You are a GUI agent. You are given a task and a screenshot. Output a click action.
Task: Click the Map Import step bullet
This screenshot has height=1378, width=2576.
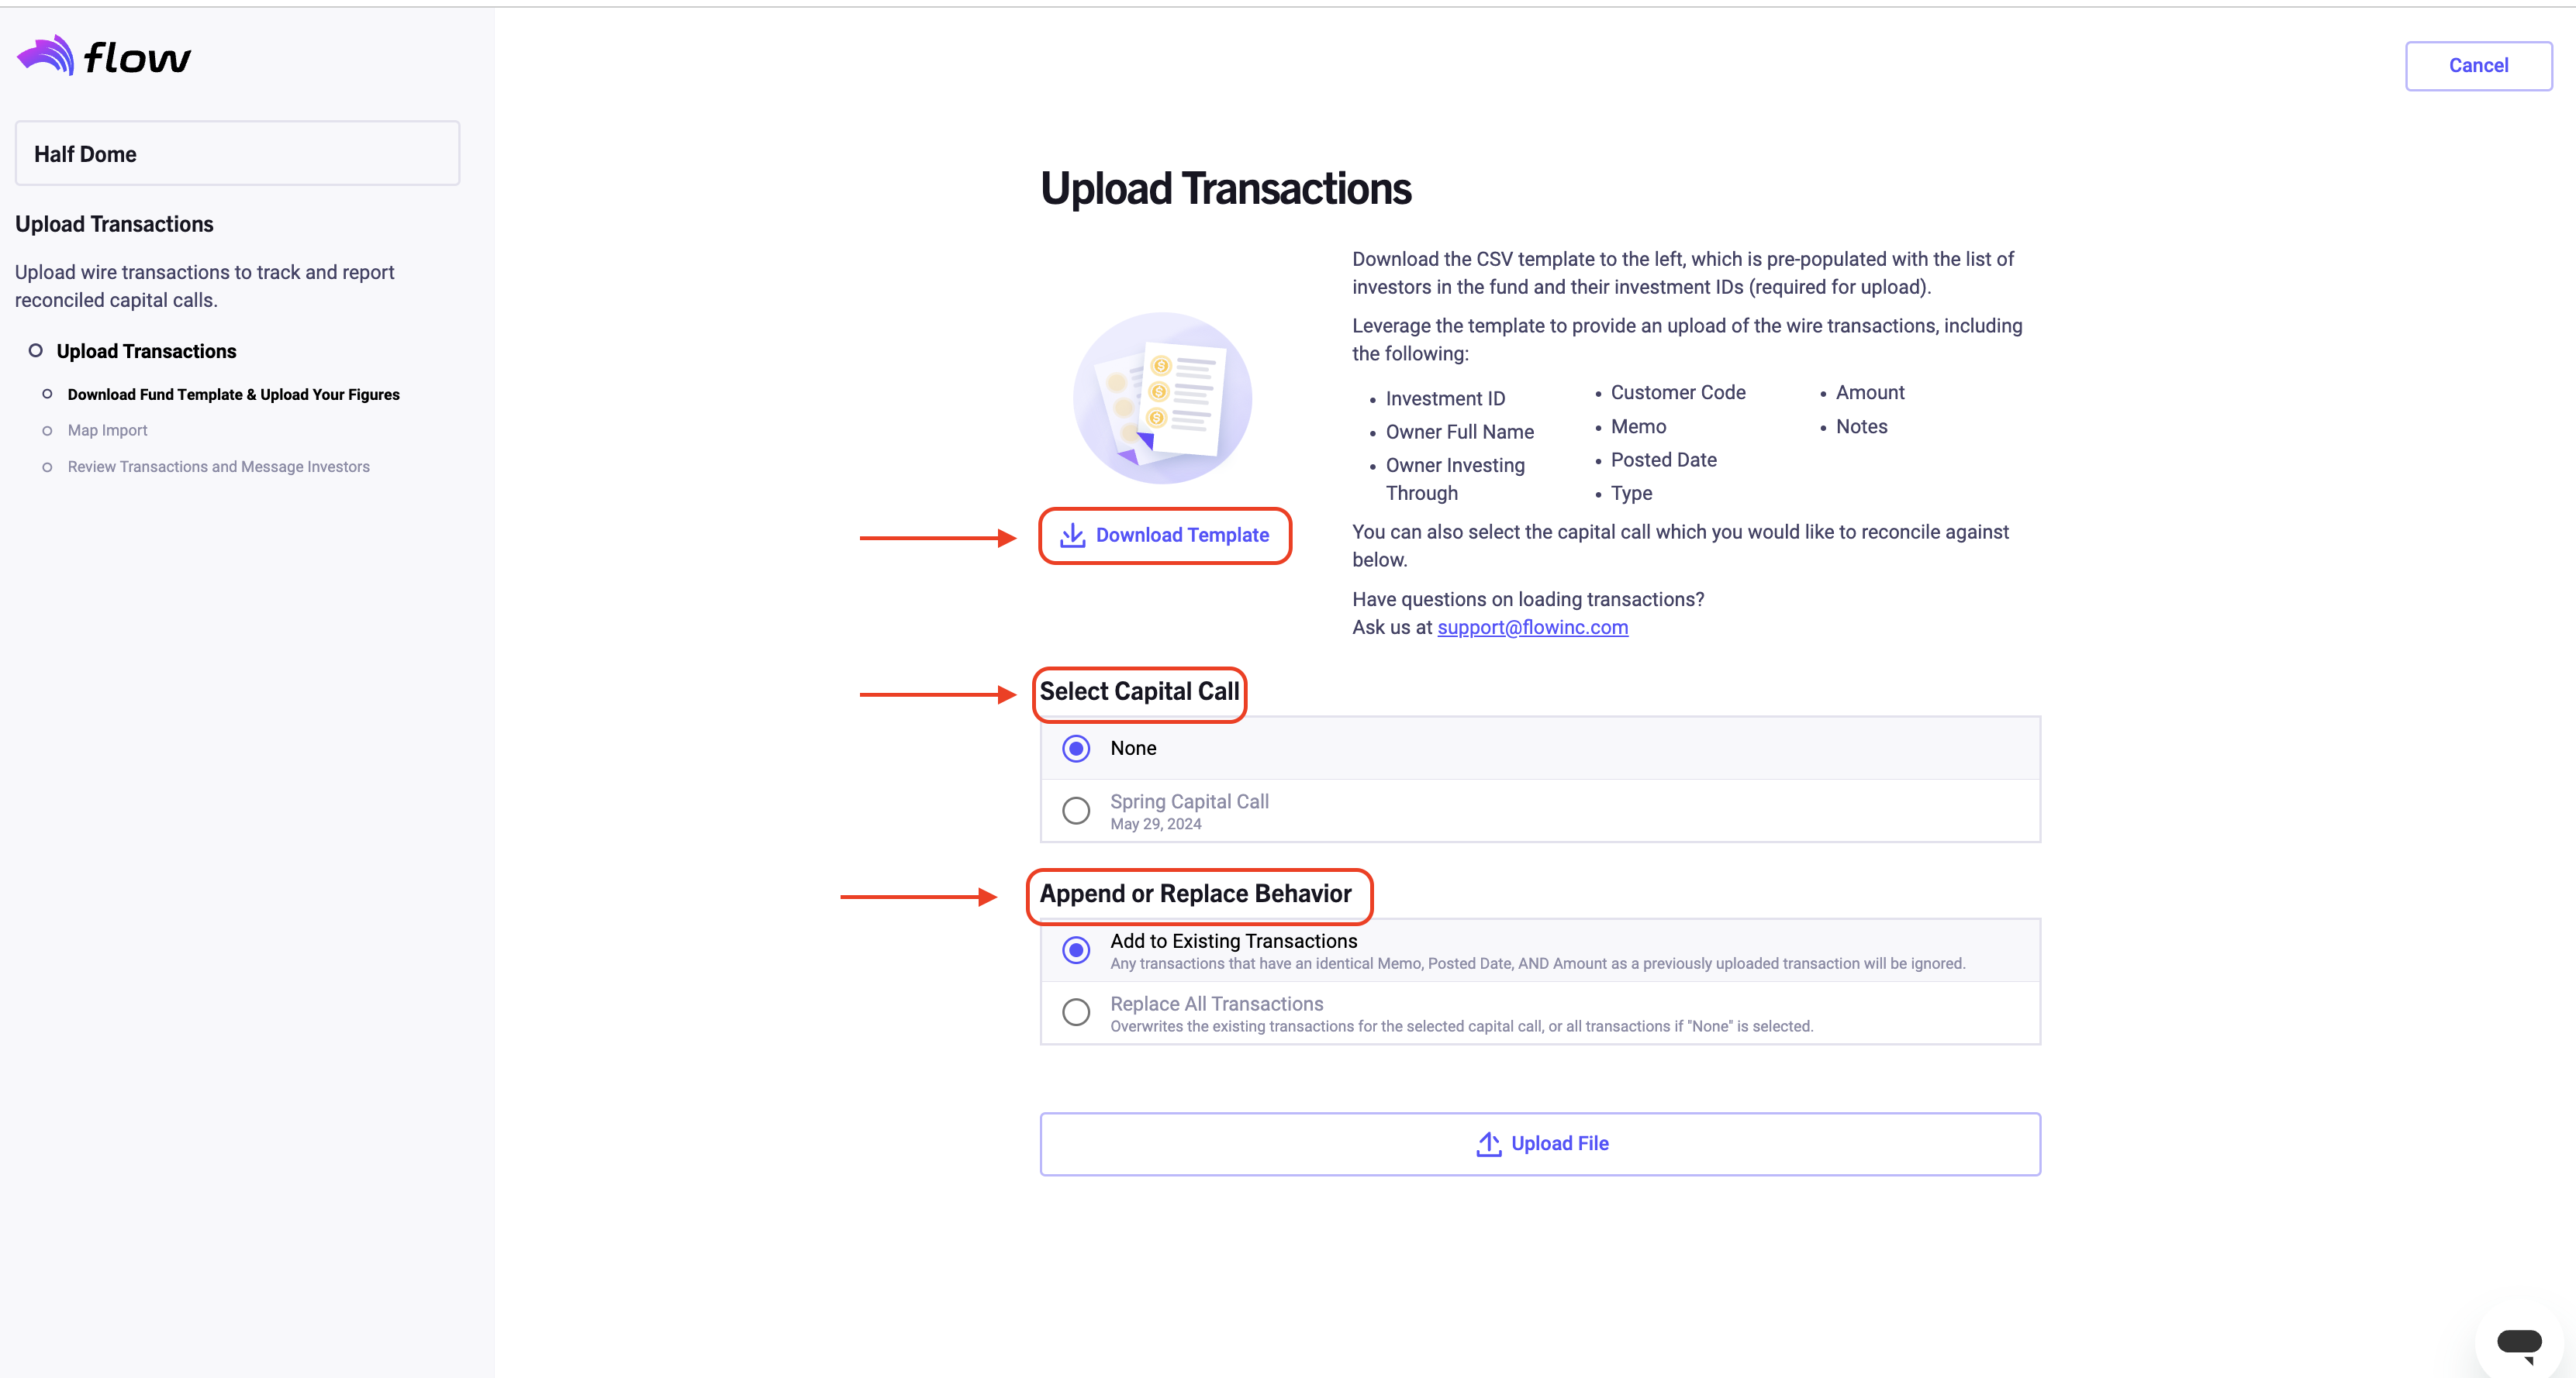[x=47, y=431]
